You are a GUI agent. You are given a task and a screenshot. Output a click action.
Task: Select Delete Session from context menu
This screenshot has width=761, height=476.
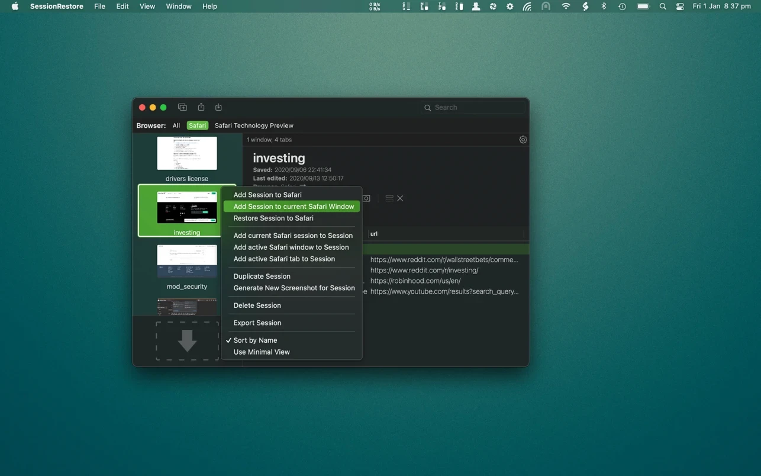pos(257,305)
